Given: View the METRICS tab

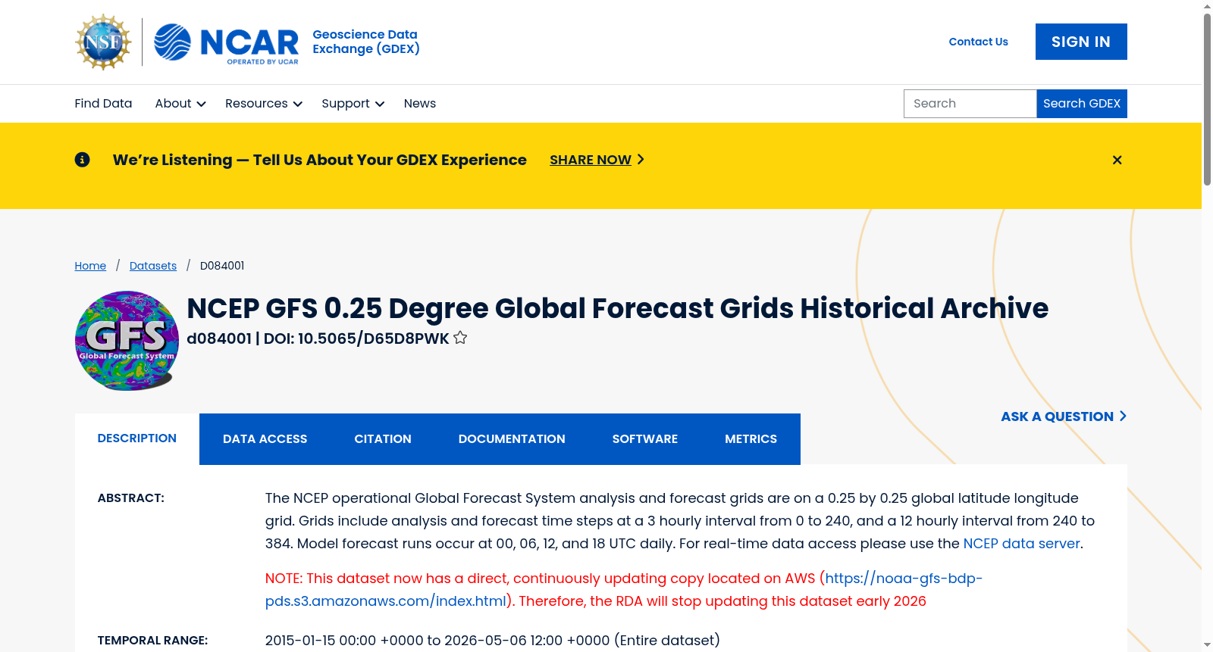Looking at the screenshot, I should (751, 439).
